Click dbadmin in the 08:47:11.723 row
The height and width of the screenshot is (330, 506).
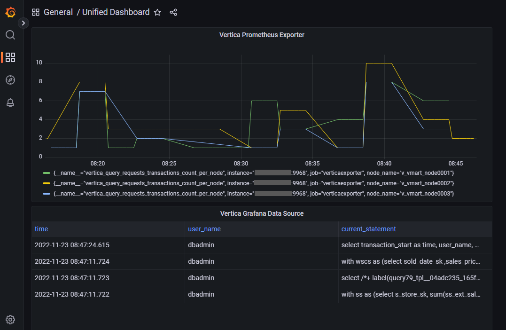click(201, 278)
